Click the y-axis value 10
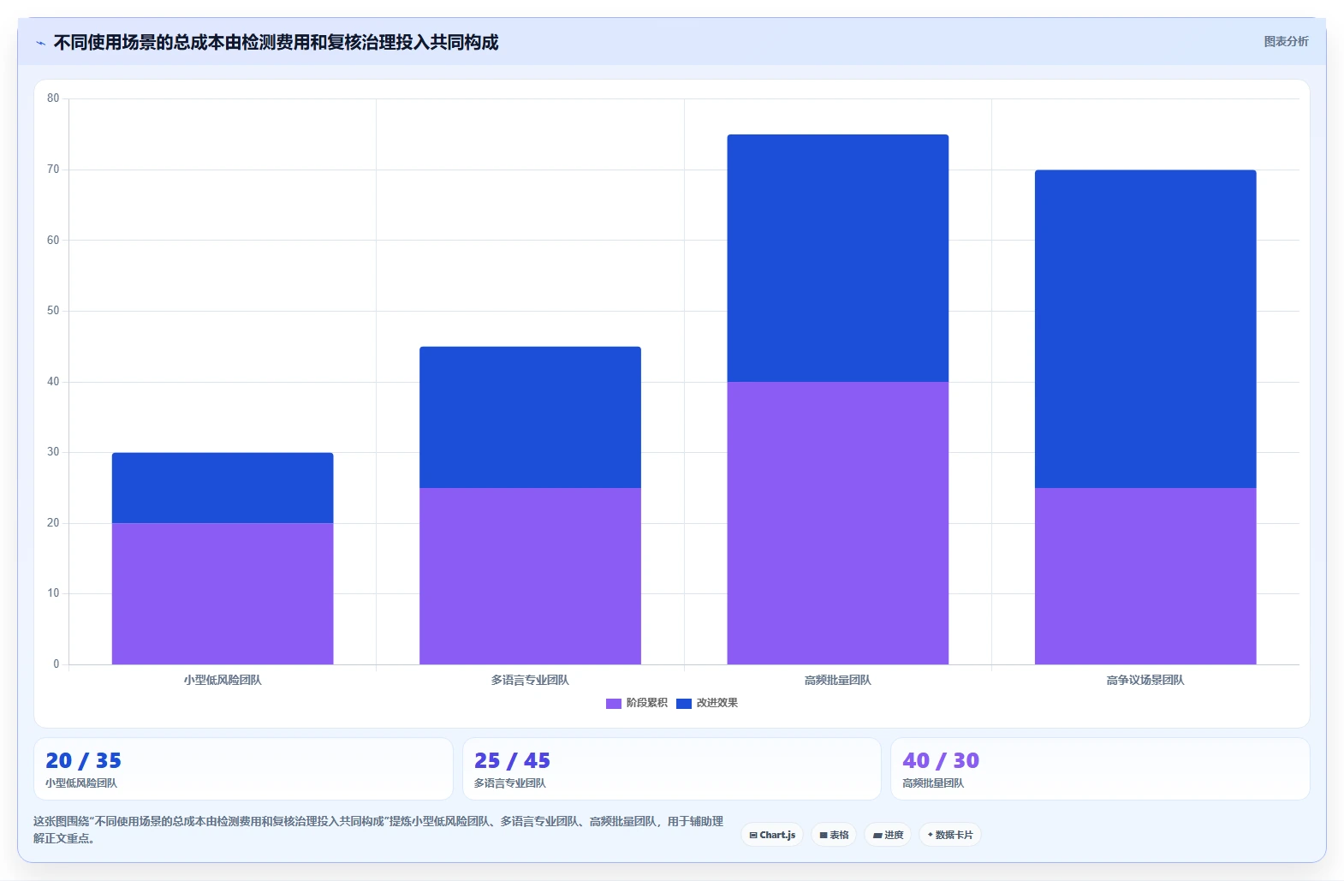Image resolution: width=1344 pixels, height=881 pixels. point(53,593)
